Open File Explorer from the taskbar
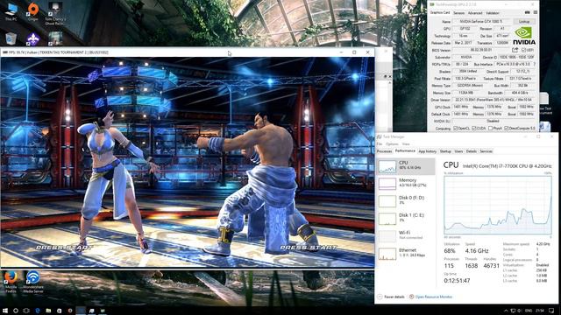This screenshot has width=561, height=315. 48,311
